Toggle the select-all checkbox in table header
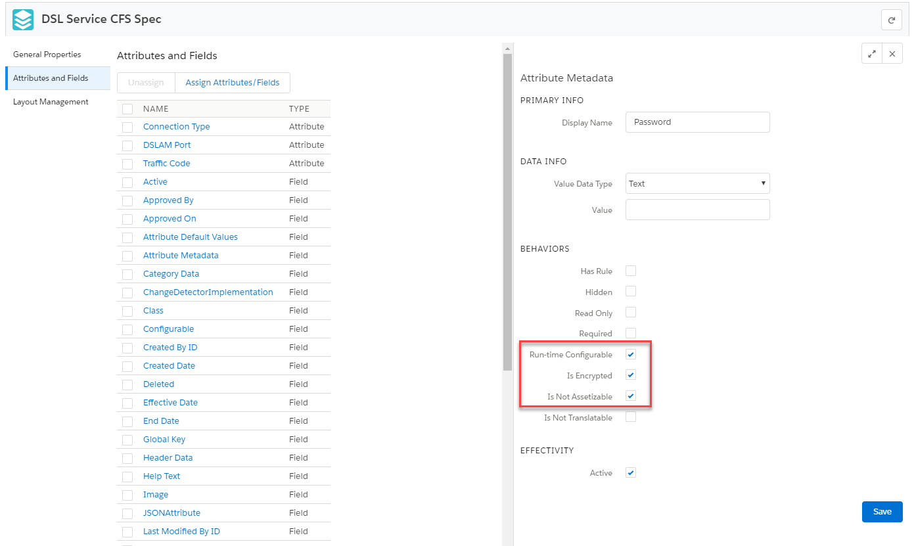914x546 pixels. click(127, 109)
